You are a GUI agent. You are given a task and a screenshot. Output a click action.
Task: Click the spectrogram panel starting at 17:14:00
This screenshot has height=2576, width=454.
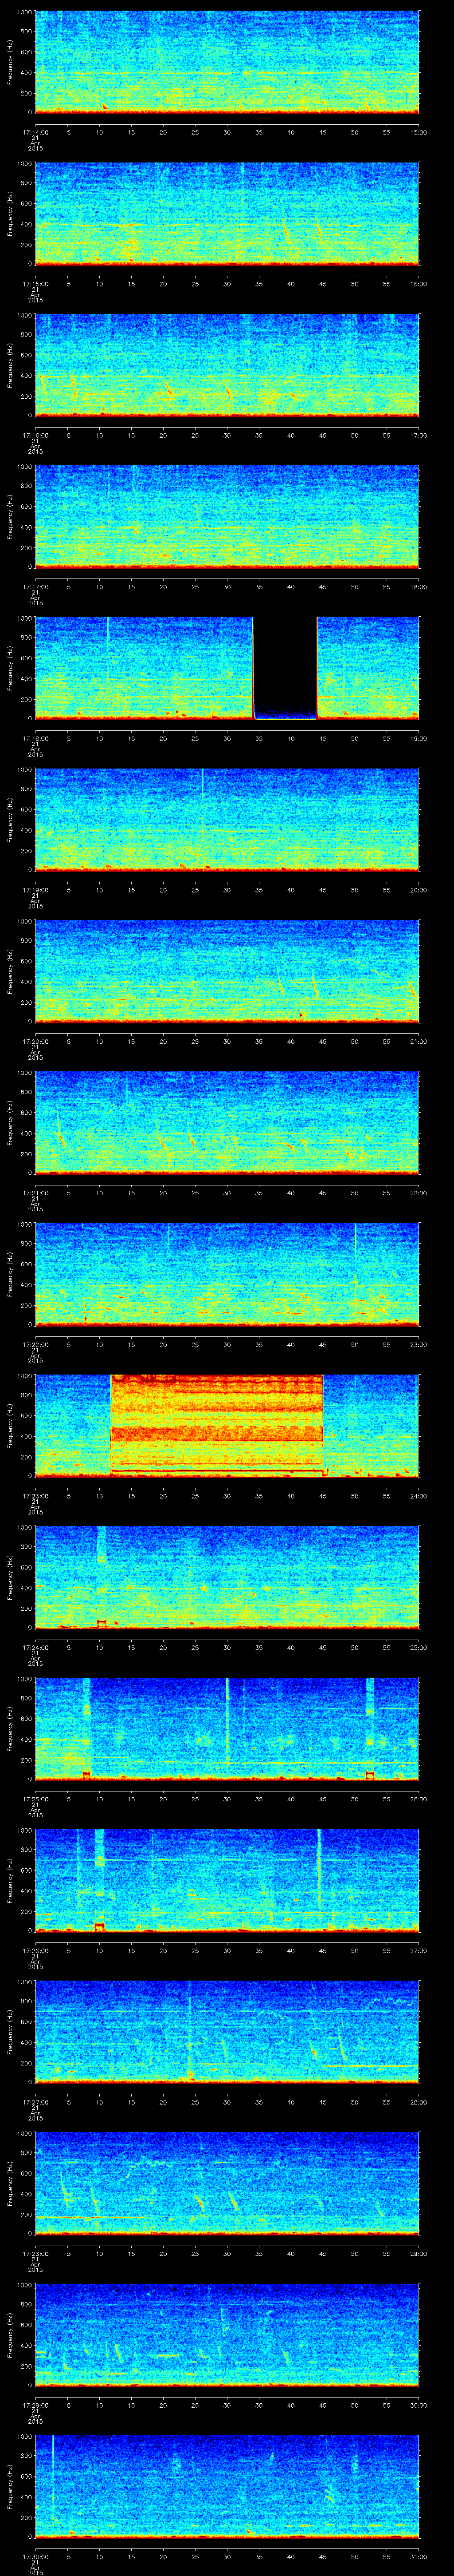[x=227, y=63]
